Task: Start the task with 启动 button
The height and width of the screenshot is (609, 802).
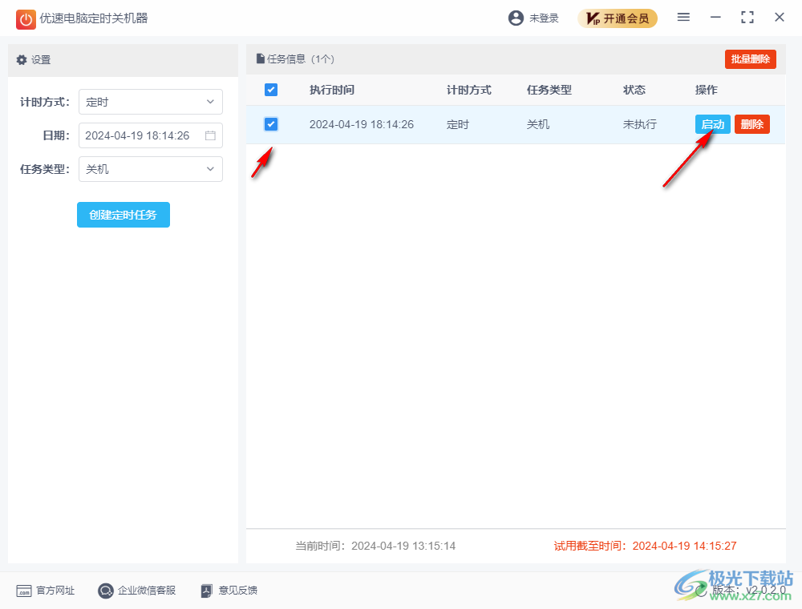Action: (712, 124)
